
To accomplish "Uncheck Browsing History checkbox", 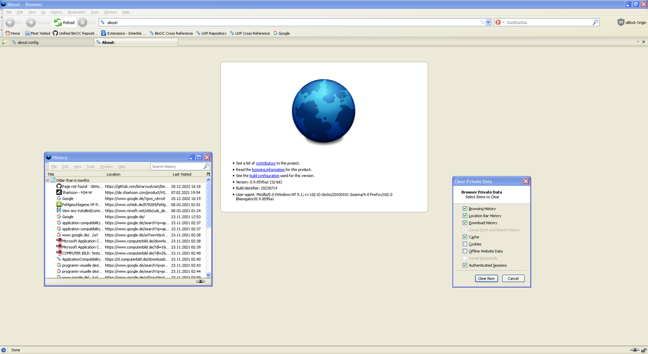I will tap(465, 208).
